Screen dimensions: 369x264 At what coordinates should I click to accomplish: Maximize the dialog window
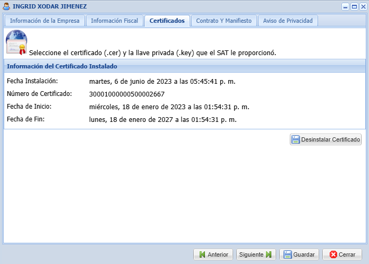coord(354,6)
